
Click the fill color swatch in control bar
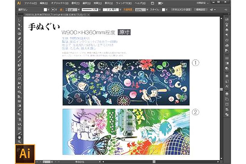click(45, 9)
